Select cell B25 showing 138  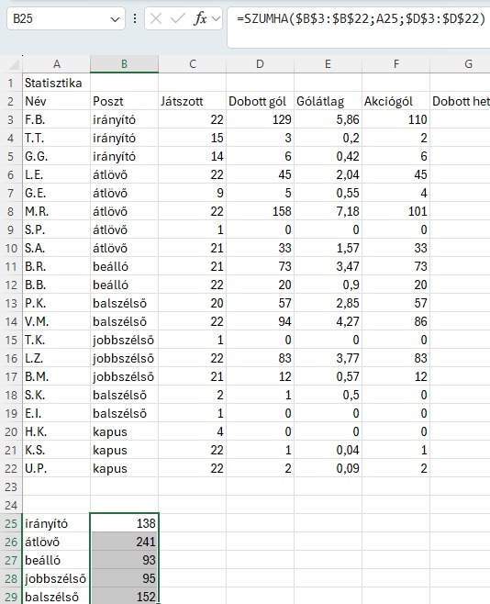(124, 523)
